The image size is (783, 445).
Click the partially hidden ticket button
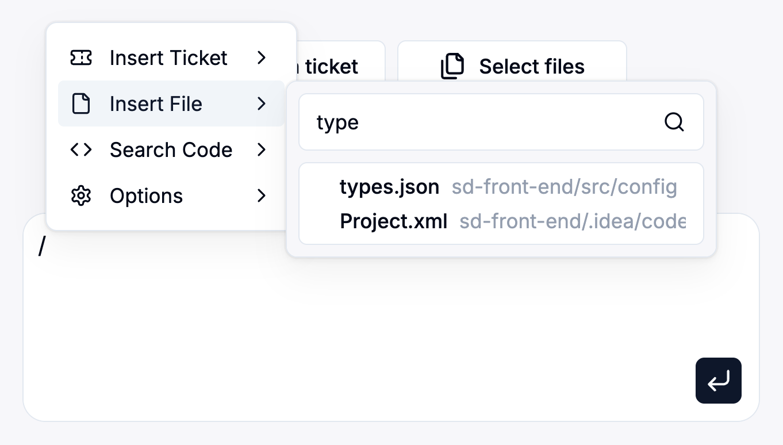[339, 67]
